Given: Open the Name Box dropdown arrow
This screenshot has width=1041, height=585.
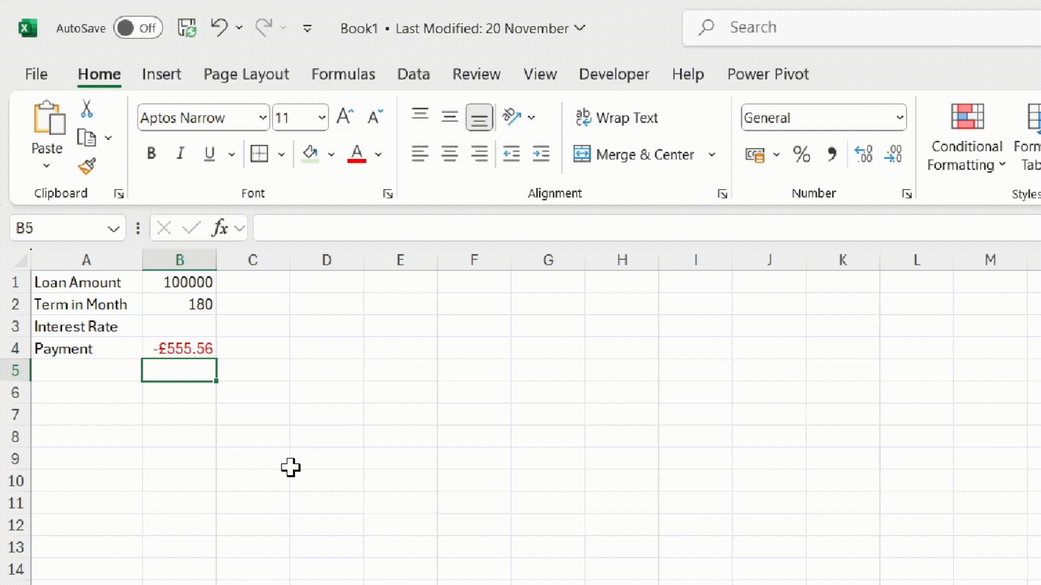Looking at the screenshot, I should 113,229.
